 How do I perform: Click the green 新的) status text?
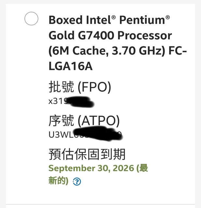pyautogui.click(x=58, y=181)
